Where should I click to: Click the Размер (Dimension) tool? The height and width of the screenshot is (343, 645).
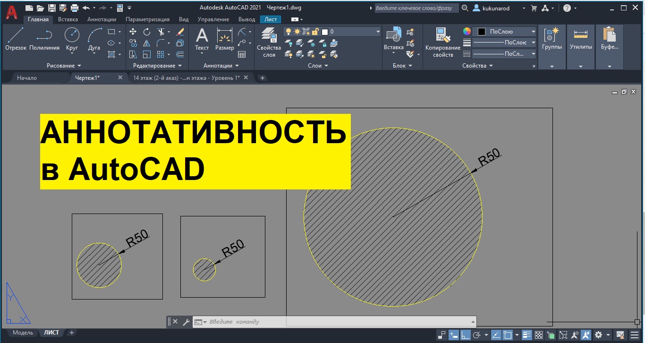click(224, 39)
